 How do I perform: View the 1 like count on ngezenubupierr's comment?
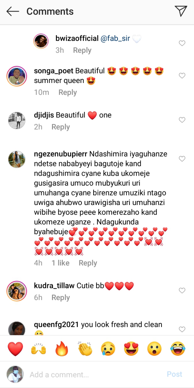61,263
